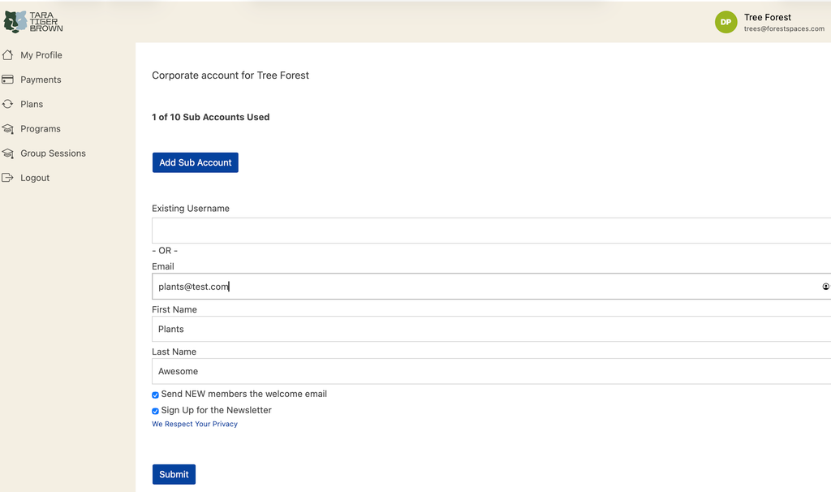
Task: Click the Add Sub Account button
Action: point(196,162)
